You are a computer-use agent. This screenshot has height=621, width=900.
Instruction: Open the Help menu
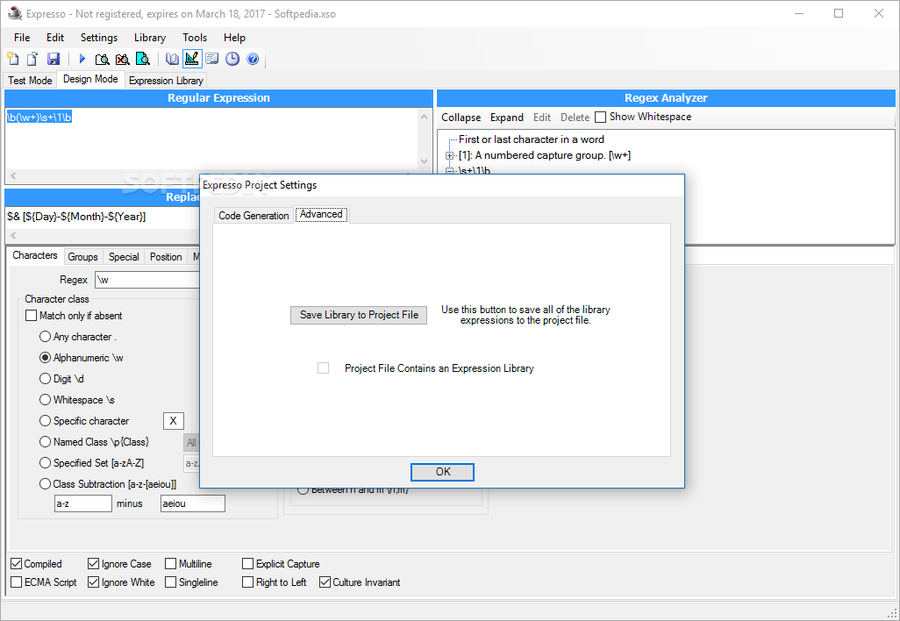pyautogui.click(x=234, y=38)
